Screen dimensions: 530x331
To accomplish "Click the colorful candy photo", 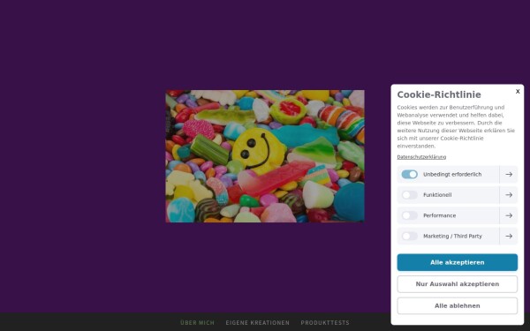I will (265, 156).
